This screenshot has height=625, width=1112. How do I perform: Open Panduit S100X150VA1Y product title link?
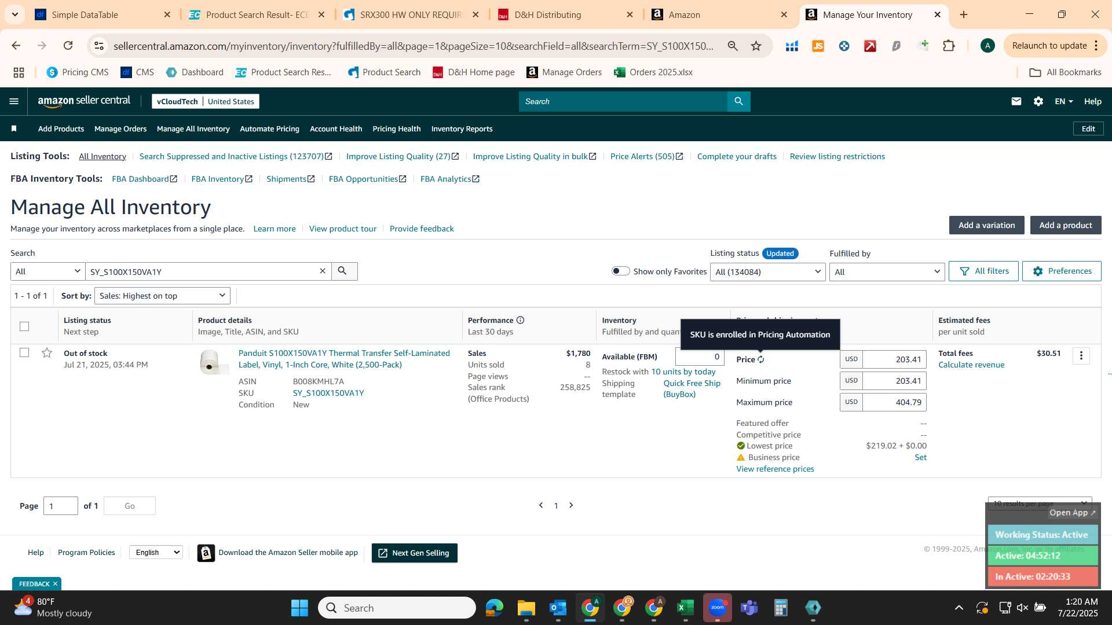344,359
